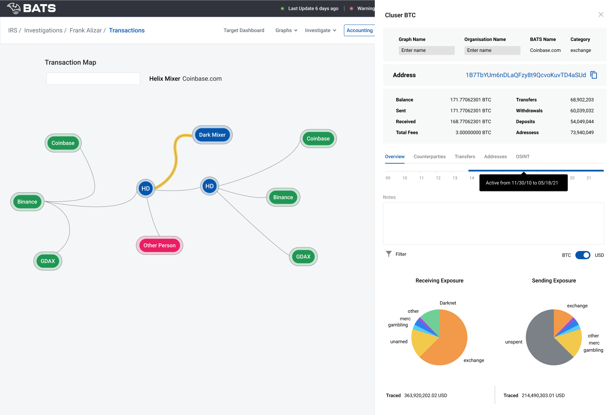Click the HD node linked to Dark Mixer
This screenshot has width=615, height=415.
pos(146,188)
